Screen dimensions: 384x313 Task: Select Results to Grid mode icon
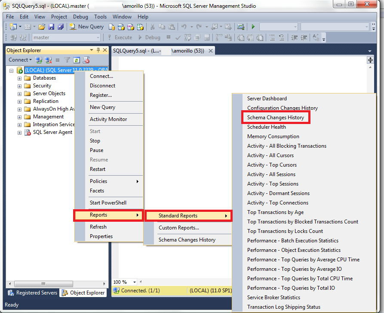(x=250, y=37)
